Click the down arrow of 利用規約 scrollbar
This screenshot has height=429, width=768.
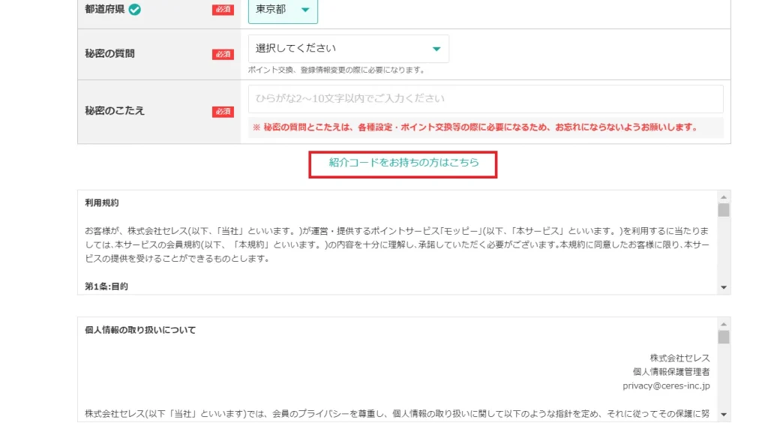pyautogui.click(x=724, y=287)
